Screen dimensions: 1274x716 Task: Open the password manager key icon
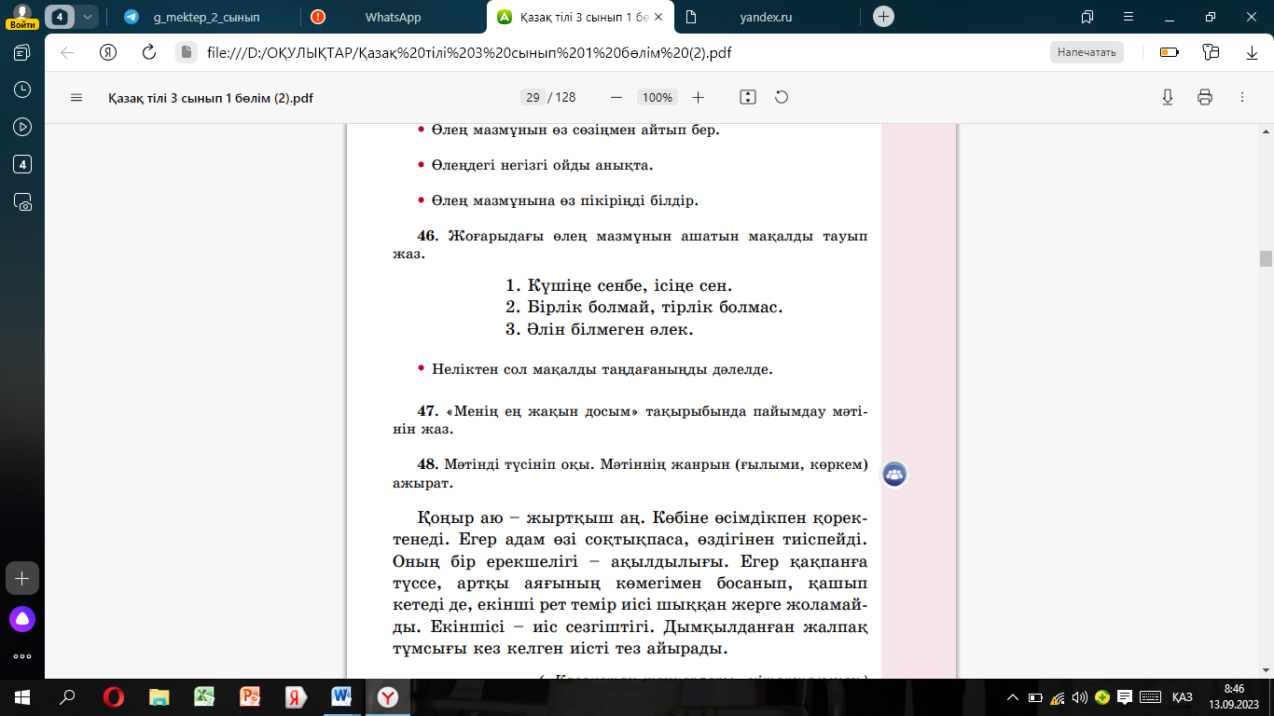click(x=1211, y=52)
